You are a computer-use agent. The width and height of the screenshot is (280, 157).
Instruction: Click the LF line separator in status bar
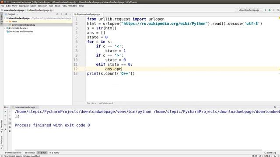[260, 156]
